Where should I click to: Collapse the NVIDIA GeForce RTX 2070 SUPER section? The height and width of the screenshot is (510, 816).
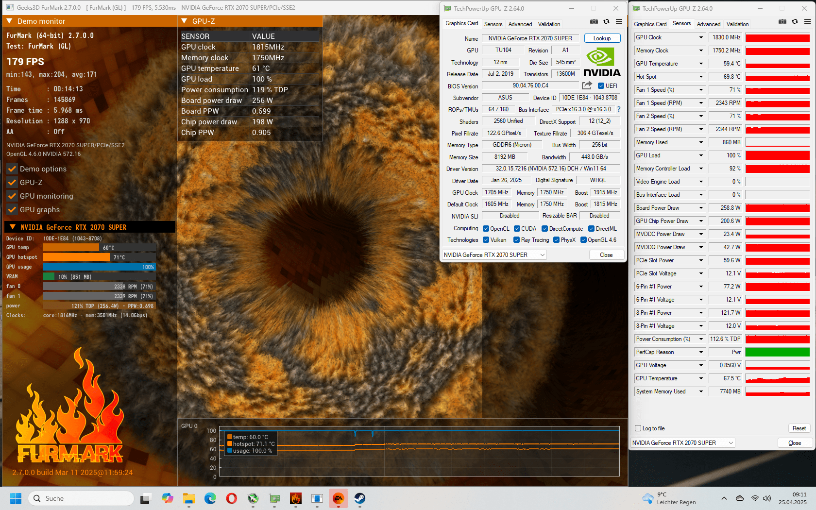coord(13,227)
